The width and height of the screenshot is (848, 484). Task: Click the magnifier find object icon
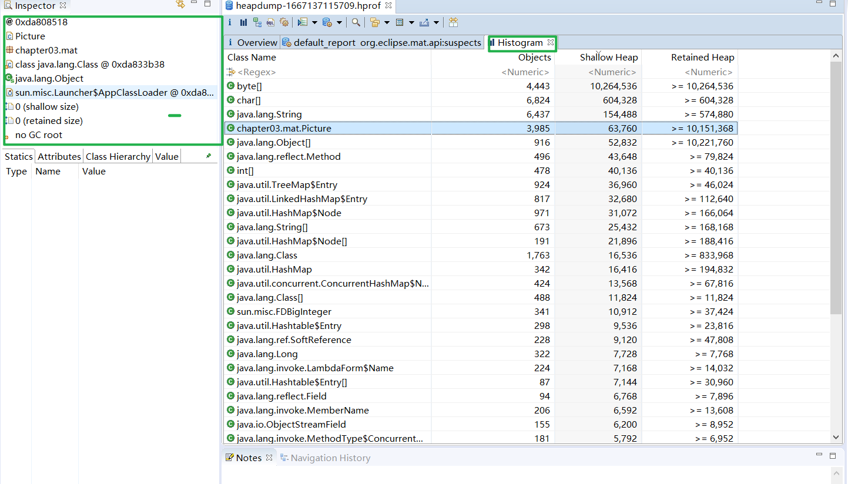356,22
